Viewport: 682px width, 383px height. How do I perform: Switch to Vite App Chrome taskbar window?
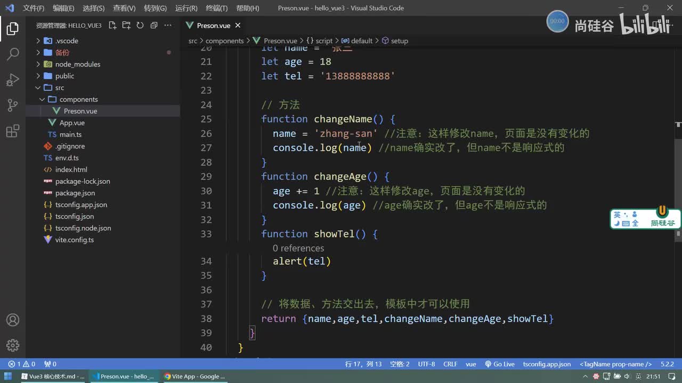pyautogui.click(x=194, y=376)
